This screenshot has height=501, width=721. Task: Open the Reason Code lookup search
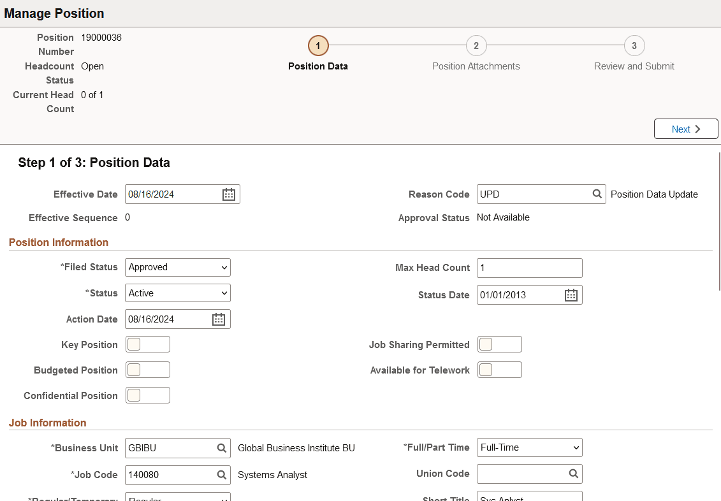click(x=597, y=194)
